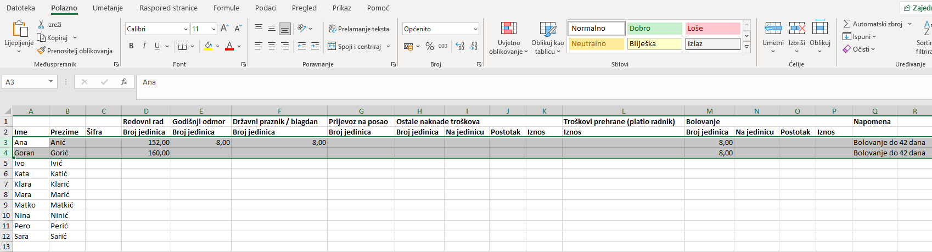932x252 pixels.
Task: Apply the Neutralno cell style
Action: pos(597,44)
